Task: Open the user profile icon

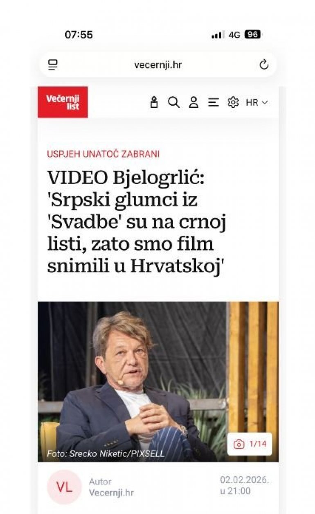Action: point(193,102)
